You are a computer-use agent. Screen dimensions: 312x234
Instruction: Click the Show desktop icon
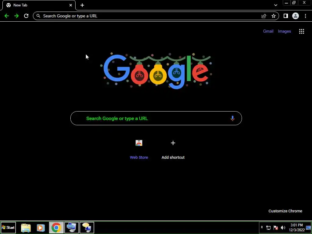pos(308,228)
